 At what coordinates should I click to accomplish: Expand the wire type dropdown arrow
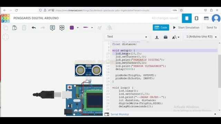(x=92, y=28)
